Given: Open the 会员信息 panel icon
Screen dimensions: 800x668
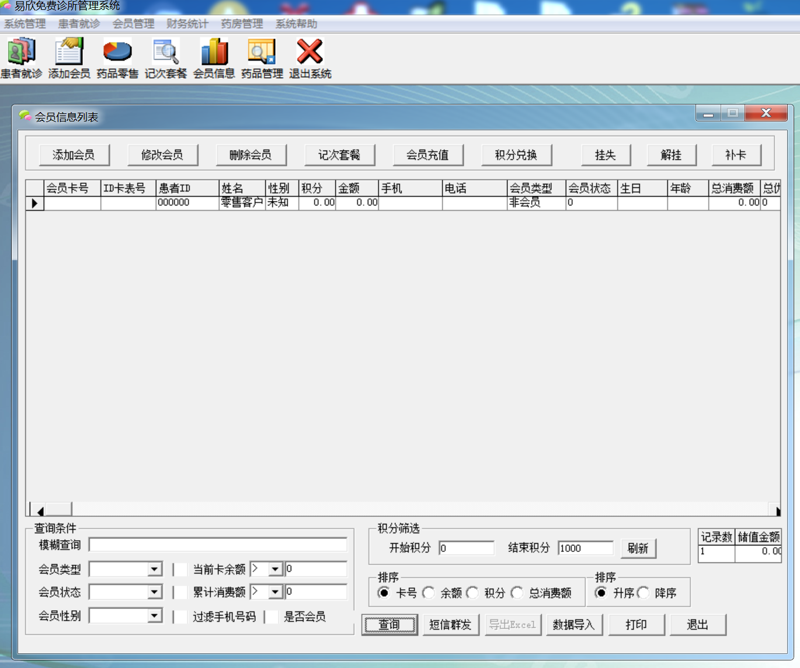Looking at the screenshot, I should point(214,55).
